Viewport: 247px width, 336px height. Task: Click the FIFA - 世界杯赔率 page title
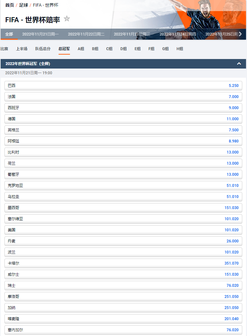click(33, 20)
